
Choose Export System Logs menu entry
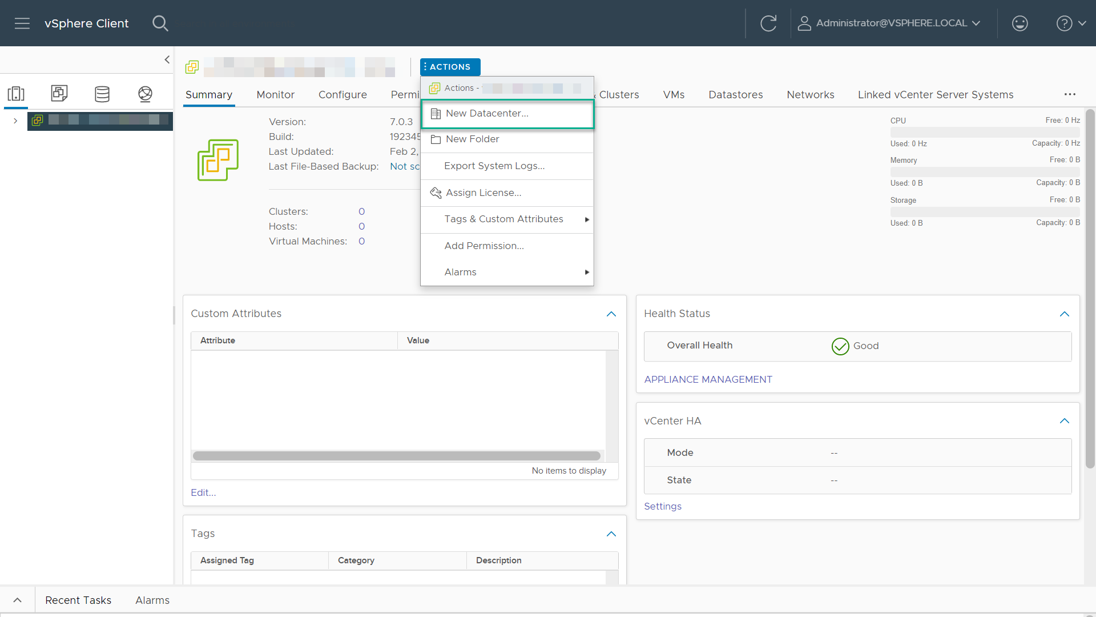pyautogui.click(x=507, y=166)
